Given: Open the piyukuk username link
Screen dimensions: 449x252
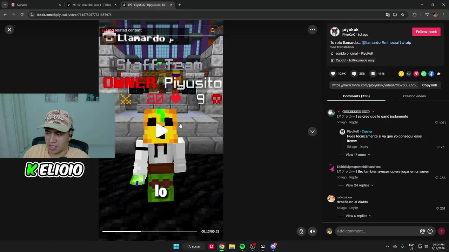Looking at the screenshot, I should (x=350, y=30).
